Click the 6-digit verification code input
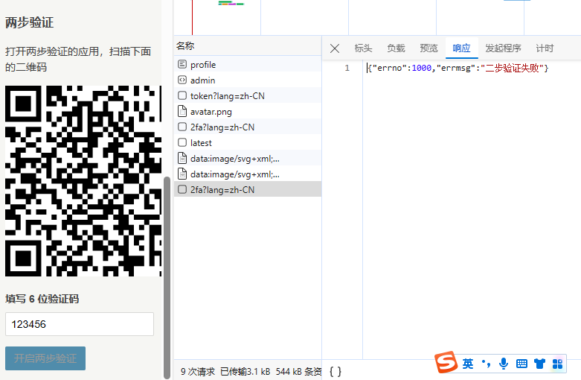 80,324
